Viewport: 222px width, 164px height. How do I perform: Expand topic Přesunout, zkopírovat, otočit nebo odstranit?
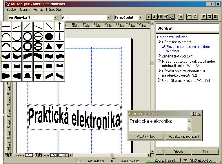click(188, 64)
